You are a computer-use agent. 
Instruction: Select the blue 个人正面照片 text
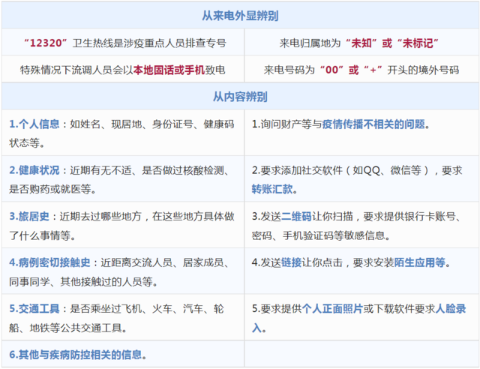(331, 308)
